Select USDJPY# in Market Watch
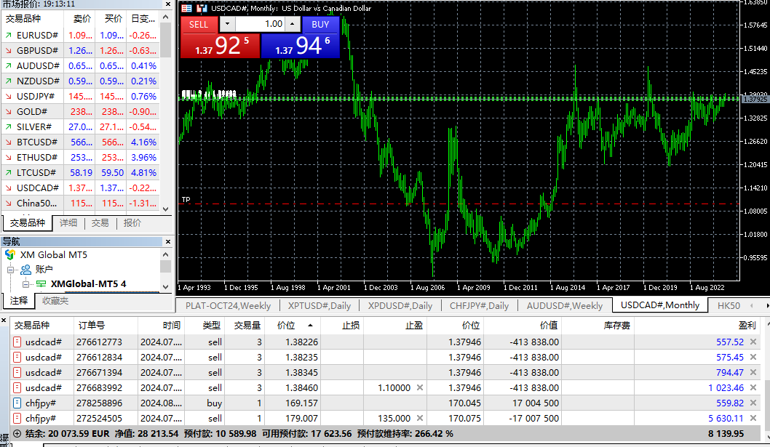This screenshot has height=447, width=770. tap(81, 96)
